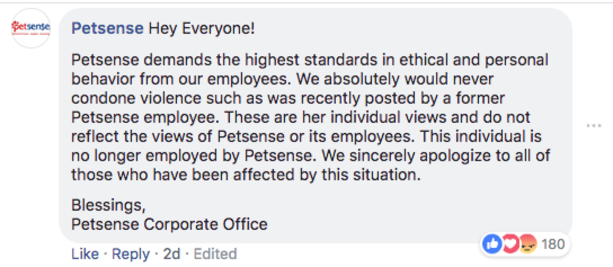Open the 2d timestamp permalink

(172, 254)
